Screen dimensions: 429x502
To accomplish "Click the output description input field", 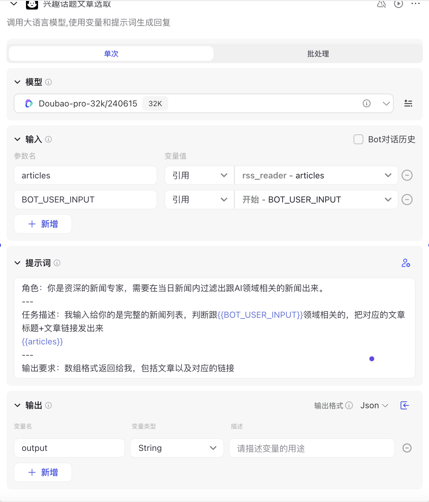I will (x=312, y=448).
